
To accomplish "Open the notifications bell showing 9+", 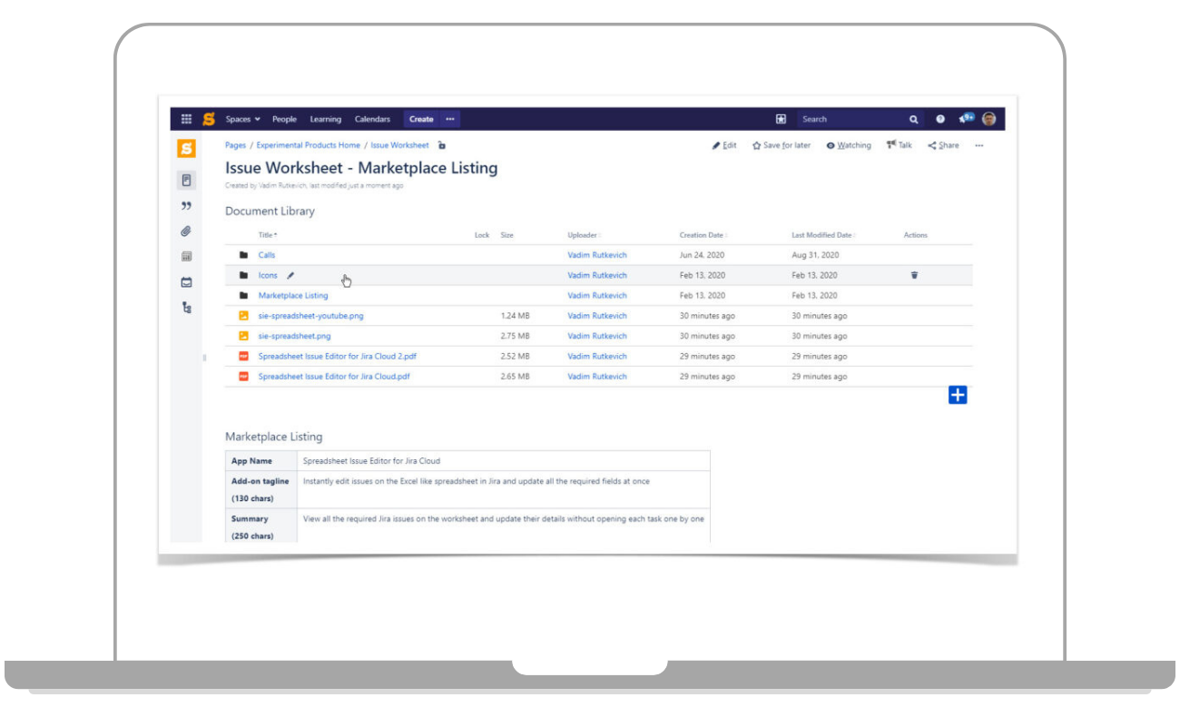I will [x=965, y=118].
